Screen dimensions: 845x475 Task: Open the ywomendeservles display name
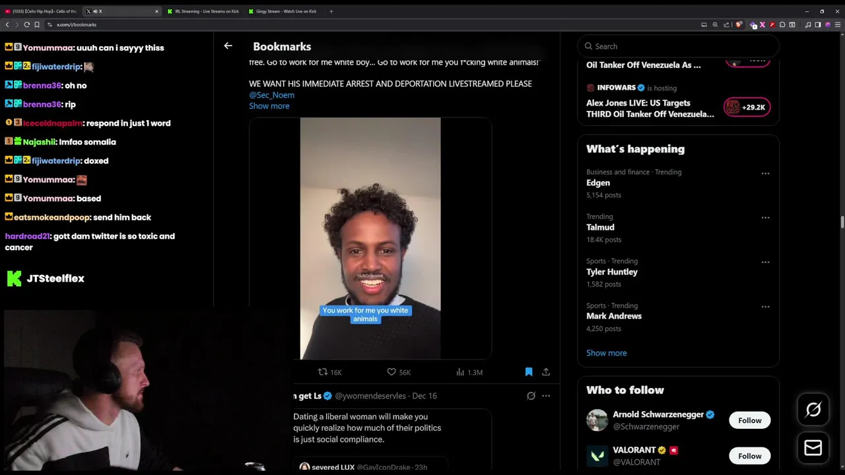pos(308,396)
